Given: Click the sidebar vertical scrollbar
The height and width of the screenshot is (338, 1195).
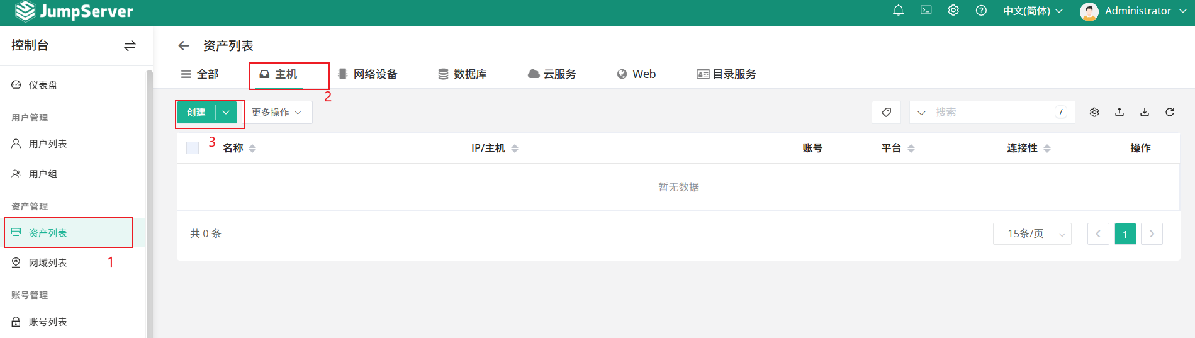Looking at the screenshot, I should tap(150, 204).
